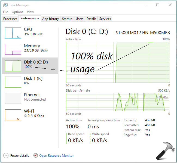This screenshot has height=163, width=177.
Task: Collapse view using Fewer details chevron icon
Action: coord(6,156)
